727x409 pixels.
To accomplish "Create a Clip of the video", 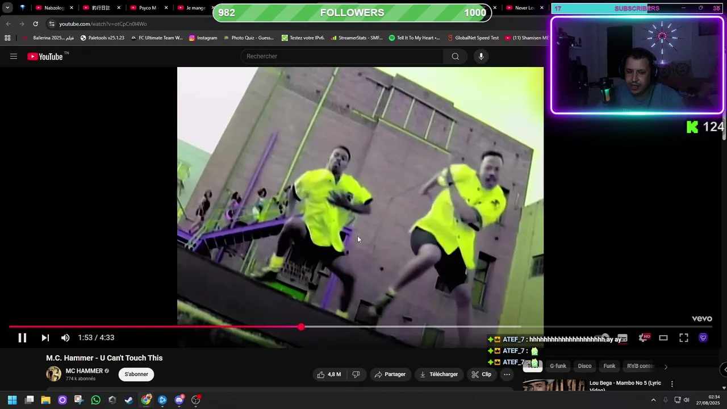I will (x=481, y=374).
